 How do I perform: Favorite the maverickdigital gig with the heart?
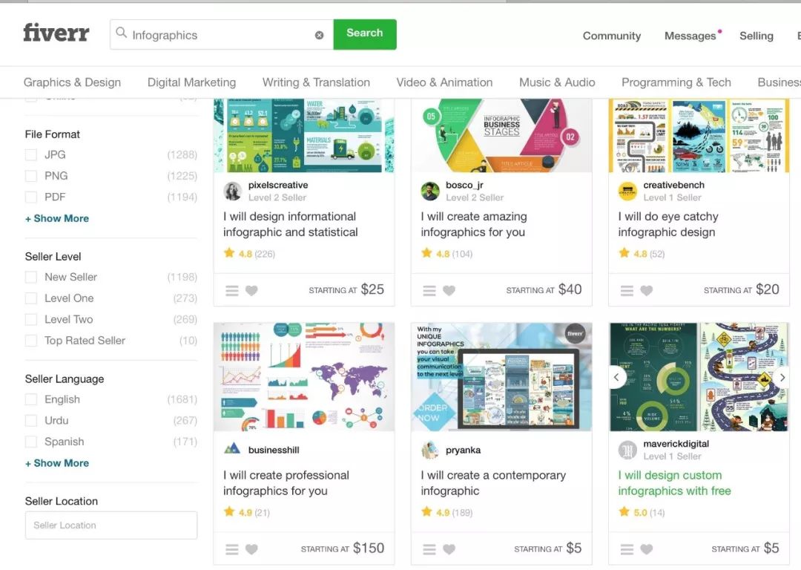pyautogui.click(x=646, y=549)
